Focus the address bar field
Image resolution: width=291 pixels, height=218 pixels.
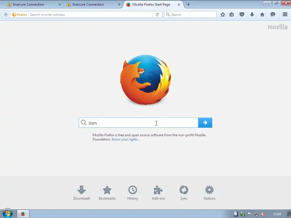(x=91, y=14)
